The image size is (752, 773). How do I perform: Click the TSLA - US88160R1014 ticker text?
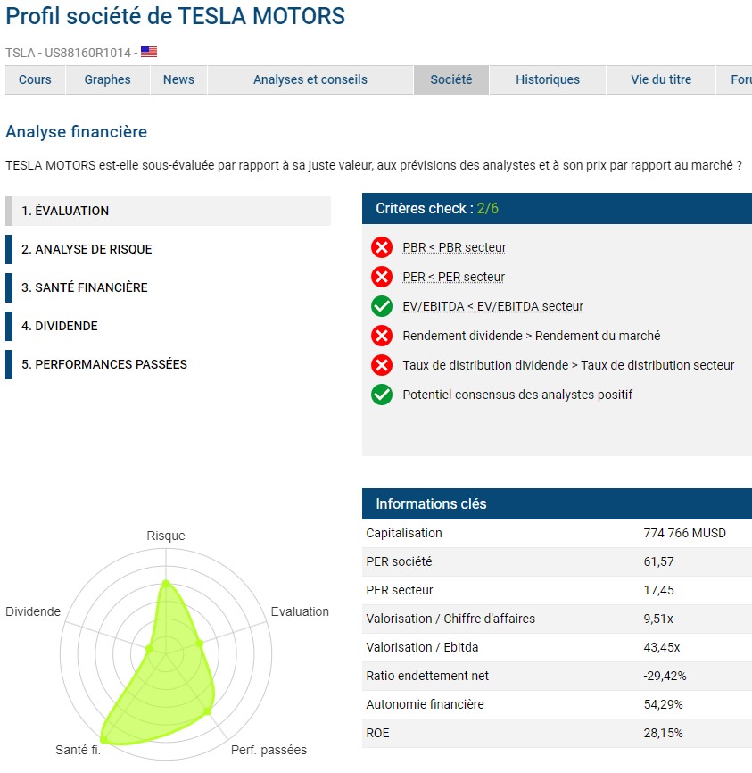pyautogui.click(x=69, y=53)
